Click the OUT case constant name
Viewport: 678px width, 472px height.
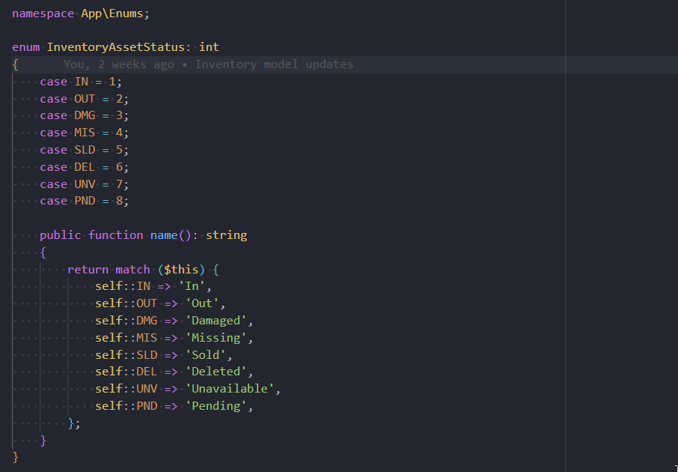(85, 99)
